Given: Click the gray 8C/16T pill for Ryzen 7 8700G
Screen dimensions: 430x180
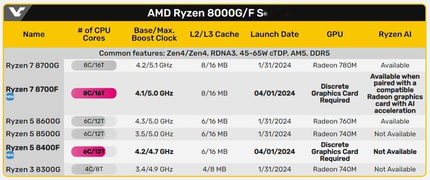Looking at the screenshot, I should point(94,66).
